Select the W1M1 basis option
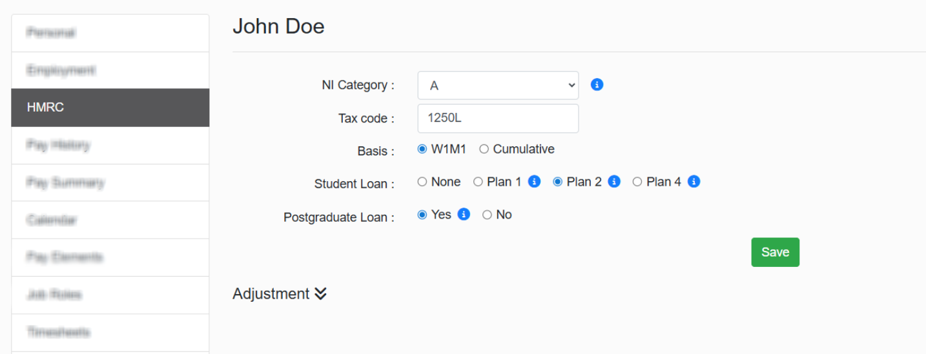926x354 pixels. [423, 149]
